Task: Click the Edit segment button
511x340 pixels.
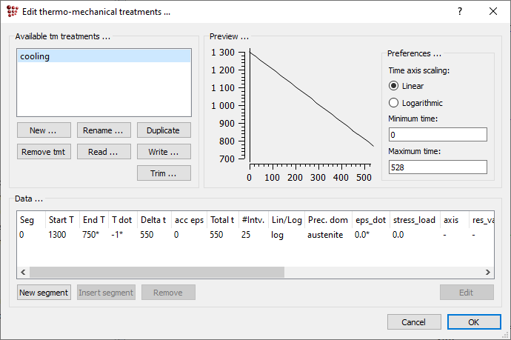Action: tap(467, 293)
